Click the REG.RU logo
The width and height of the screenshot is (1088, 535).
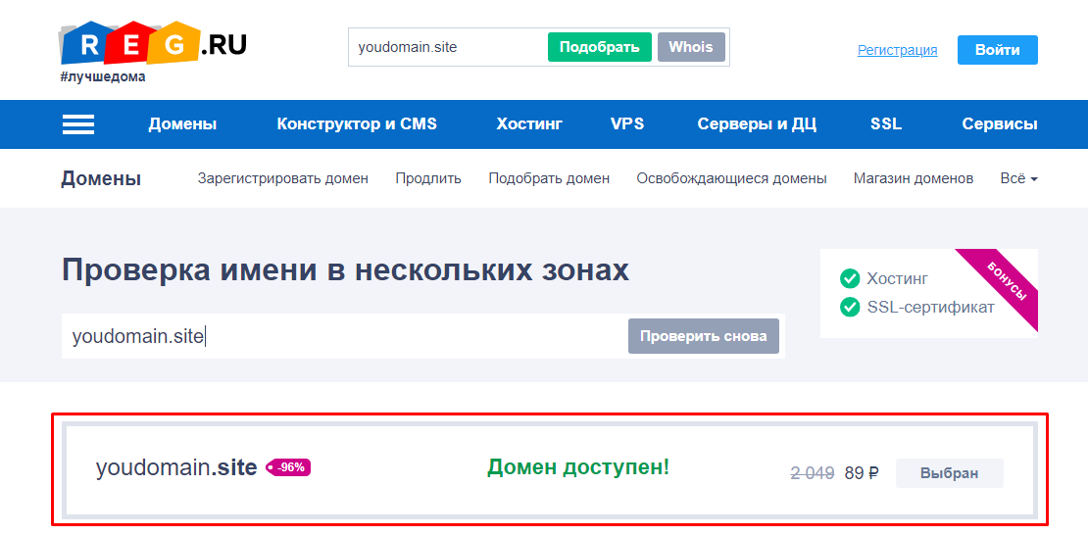[x=152, y=46]
